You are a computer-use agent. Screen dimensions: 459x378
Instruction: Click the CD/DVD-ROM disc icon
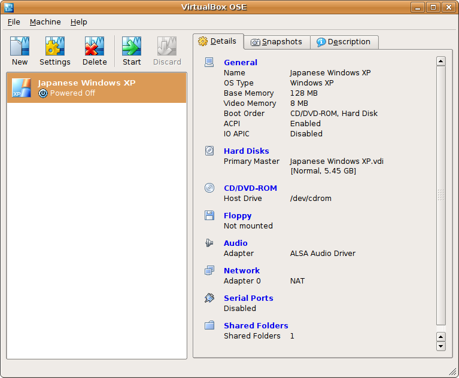(x=209, y=188)
